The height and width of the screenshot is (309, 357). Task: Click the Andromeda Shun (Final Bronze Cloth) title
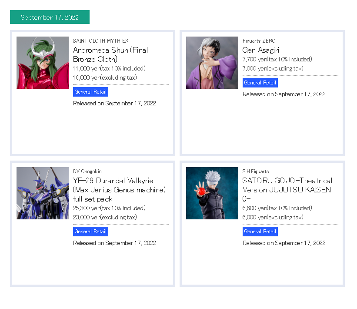click(110, 55)
